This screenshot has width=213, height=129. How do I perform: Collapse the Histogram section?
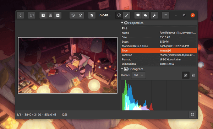tap(122, 69)
